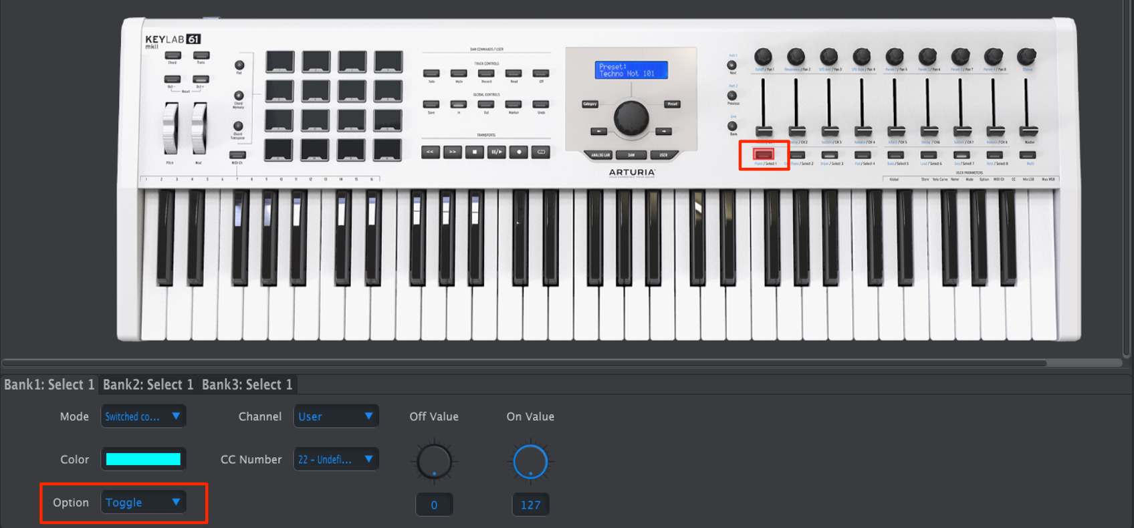
Task: Click the Chord Transpose round button
Action: pos(238,126)
